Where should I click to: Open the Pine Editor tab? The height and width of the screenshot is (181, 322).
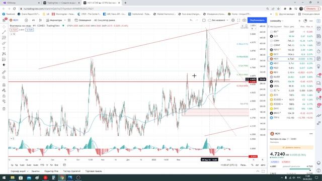coord(51,171)
